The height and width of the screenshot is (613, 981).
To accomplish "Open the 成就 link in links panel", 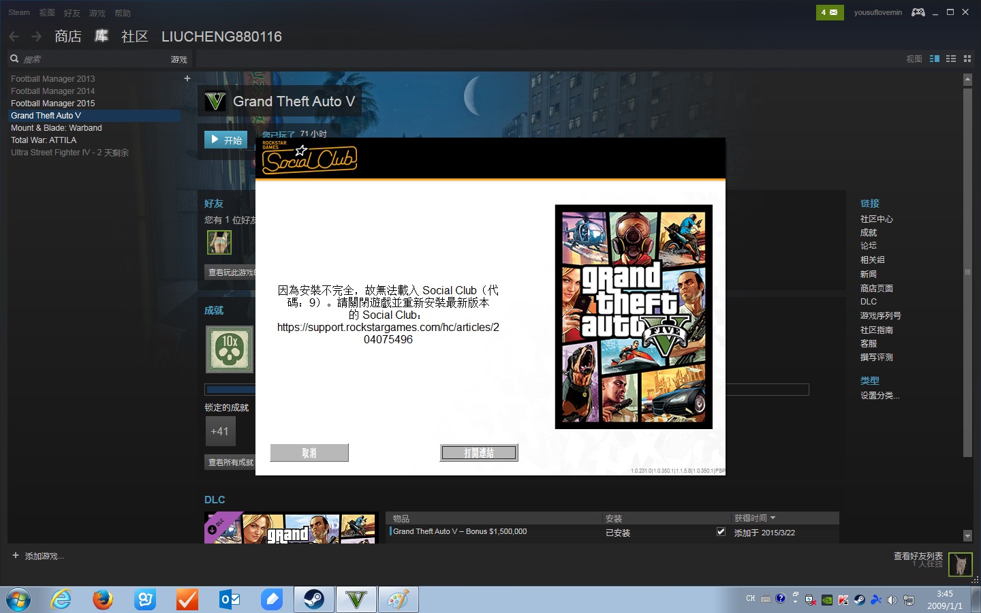I will [869, 233].
